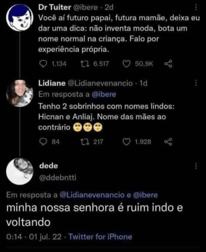Retweet Dr Tuiter's tweet

pos(84,64)
